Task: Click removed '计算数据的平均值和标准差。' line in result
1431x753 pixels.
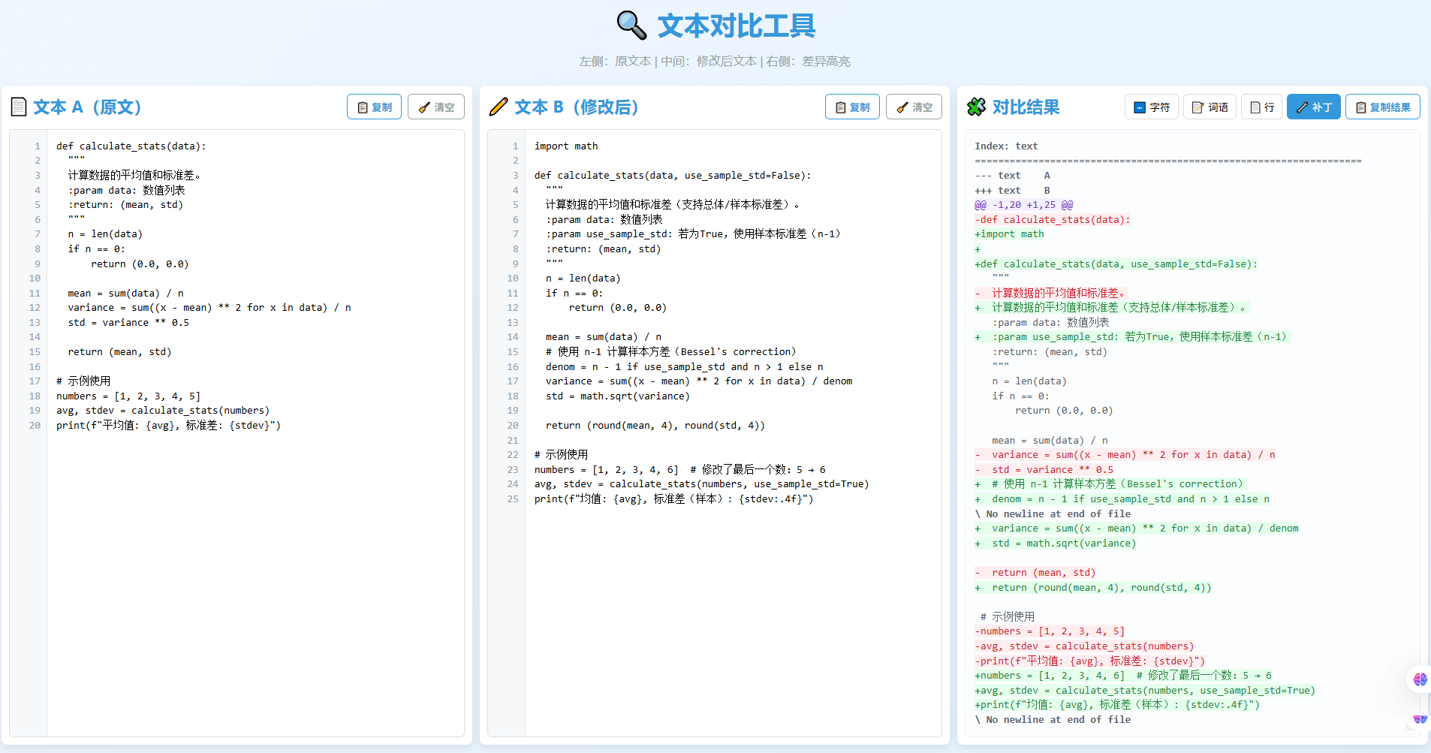Action: click(1051, 294)
